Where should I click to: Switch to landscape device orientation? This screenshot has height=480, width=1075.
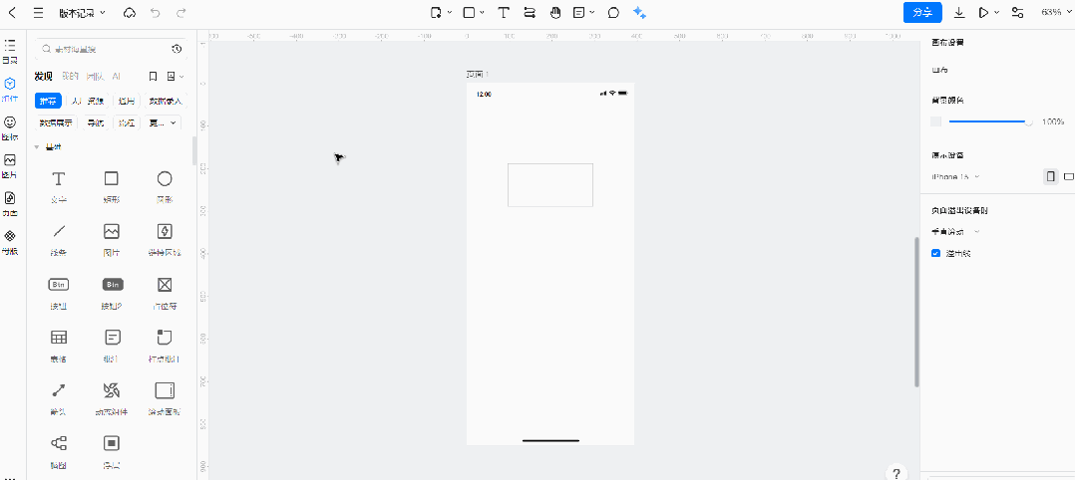tap(1069, 176)
